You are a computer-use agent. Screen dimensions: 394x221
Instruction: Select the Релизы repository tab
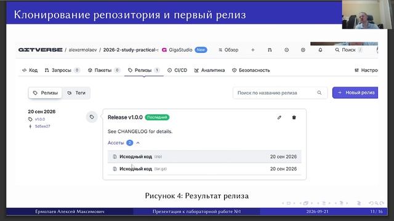(x=143, y=70)
